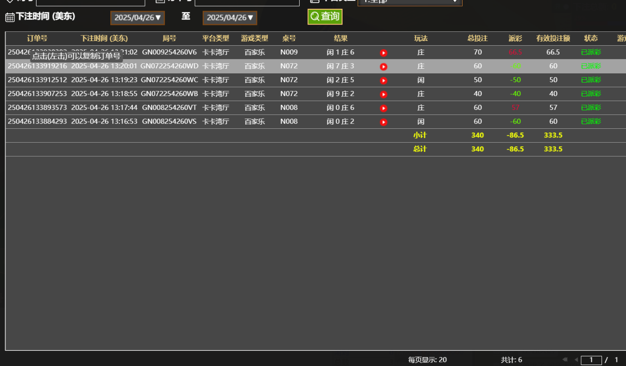The image size is (626, 366).
Task: Click the page number input box
Action: coord(591,360)
